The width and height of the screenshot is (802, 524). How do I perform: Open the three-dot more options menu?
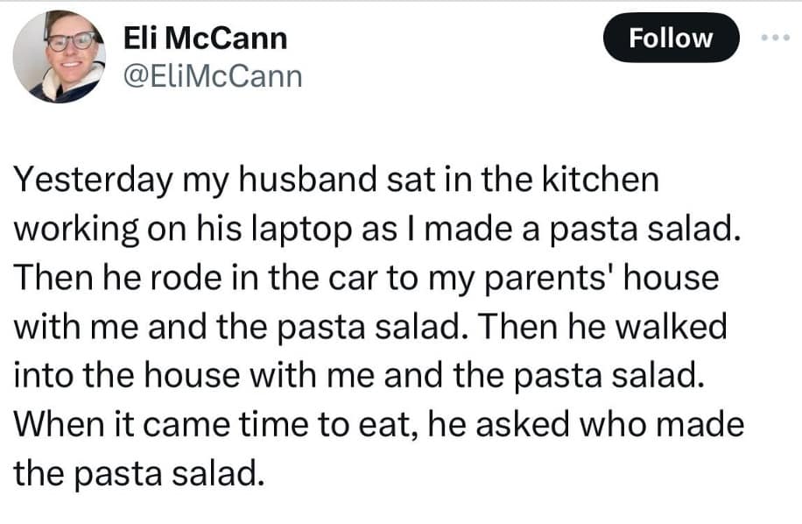point(776,39)
